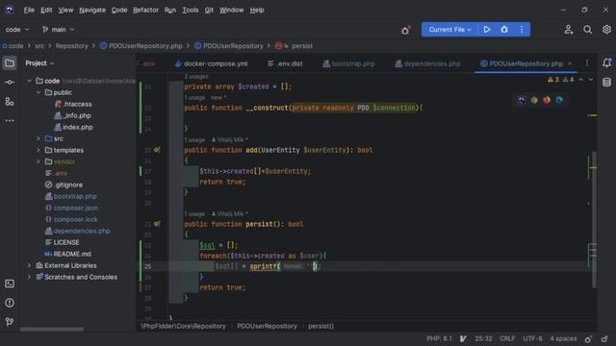616x346 pixels.
Task: Click the project panel horizontal scrollbar
Action: point(52,329)
